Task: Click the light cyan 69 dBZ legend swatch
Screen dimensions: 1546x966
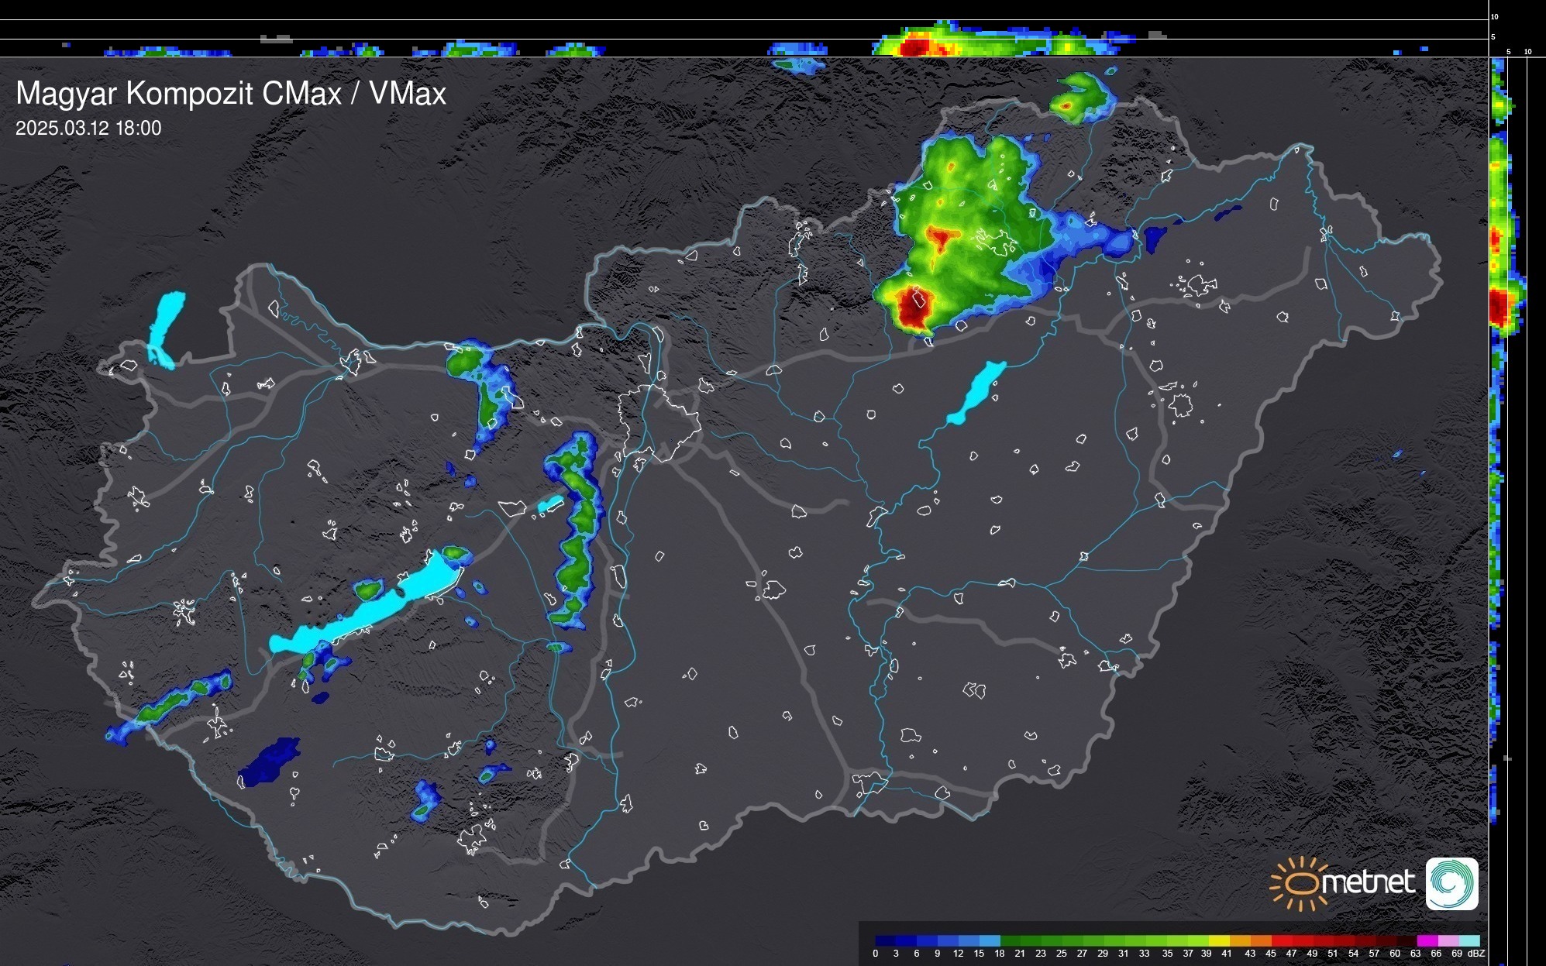Action: pos(1470,940)
